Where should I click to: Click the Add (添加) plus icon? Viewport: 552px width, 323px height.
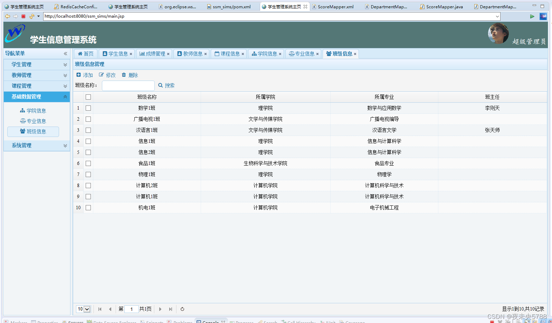point(78,75)
